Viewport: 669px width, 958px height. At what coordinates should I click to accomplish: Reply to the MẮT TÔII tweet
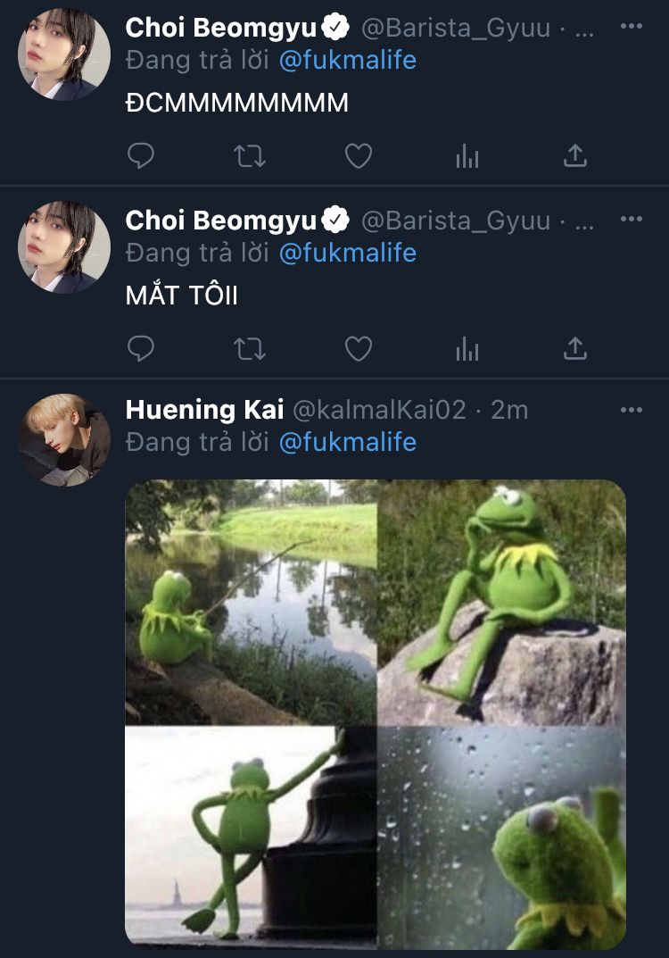point(141,348)
